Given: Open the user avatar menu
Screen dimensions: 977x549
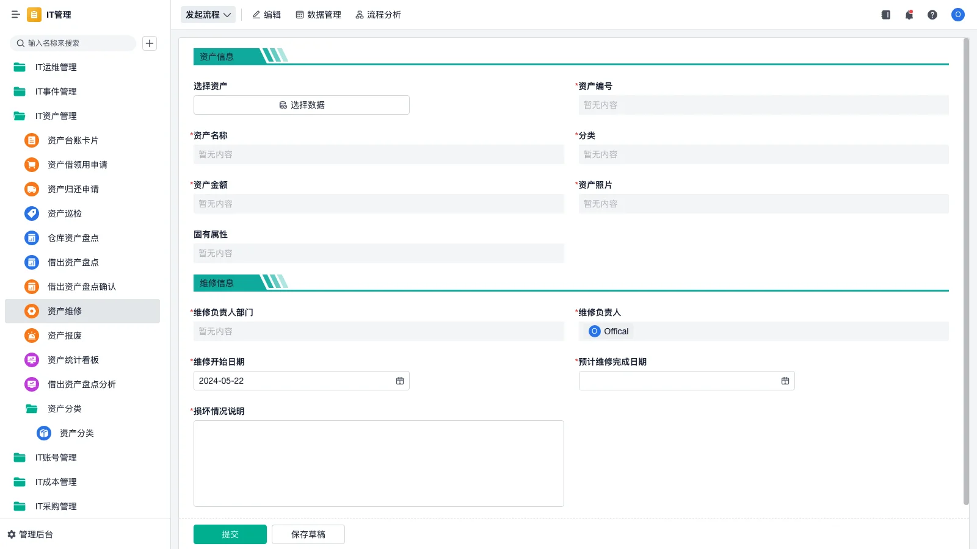Looking at the screenshot, I should 958,15.
